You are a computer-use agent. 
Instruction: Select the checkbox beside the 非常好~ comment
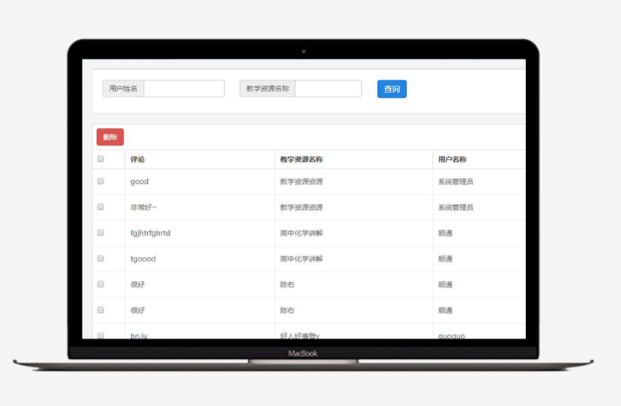[101, 207]
